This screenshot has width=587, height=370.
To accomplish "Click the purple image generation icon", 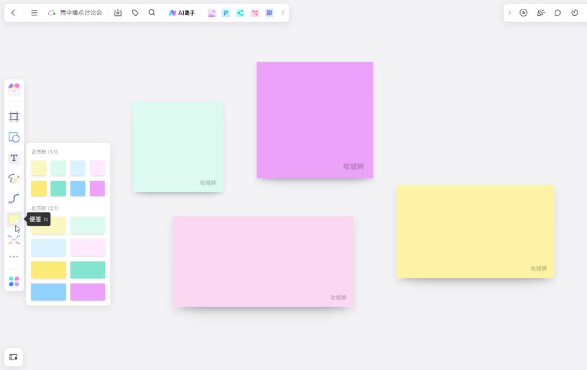I will (212, 13).
